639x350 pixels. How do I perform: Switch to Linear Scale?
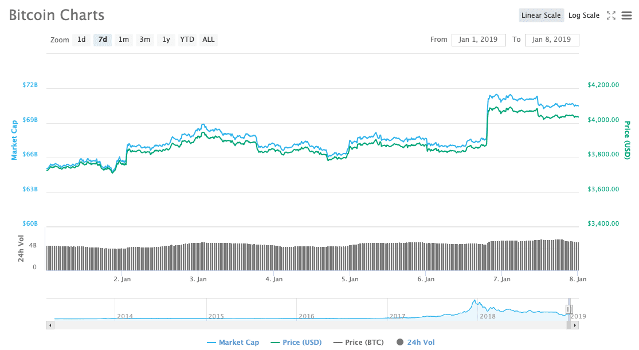(541, 15)
